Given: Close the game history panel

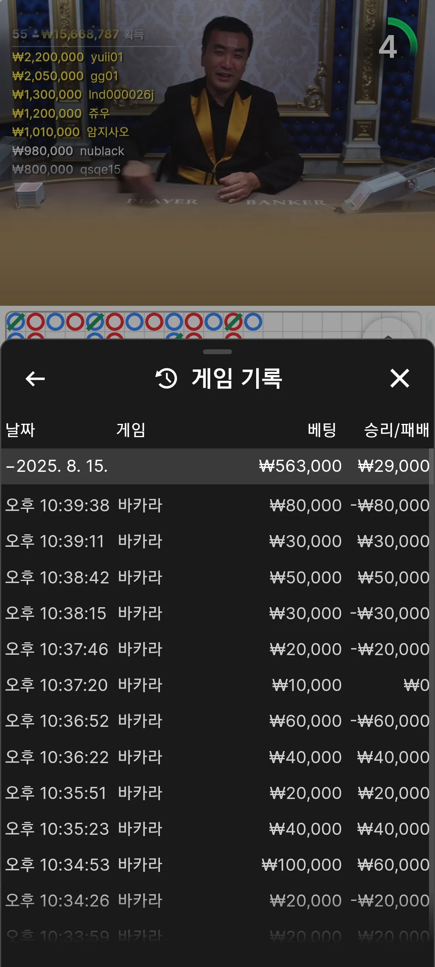Looking at the screenshot, I should [x=400, y=378].
